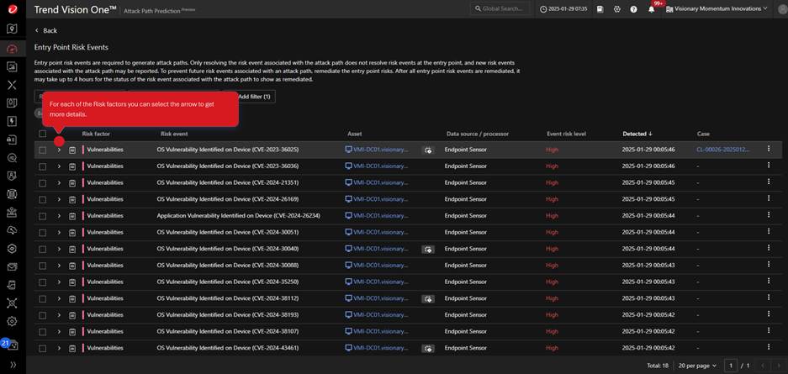The width and height of the screenshot is (788, 374).
Task: Click the Global Search field
Action: (x=500, y=8)
